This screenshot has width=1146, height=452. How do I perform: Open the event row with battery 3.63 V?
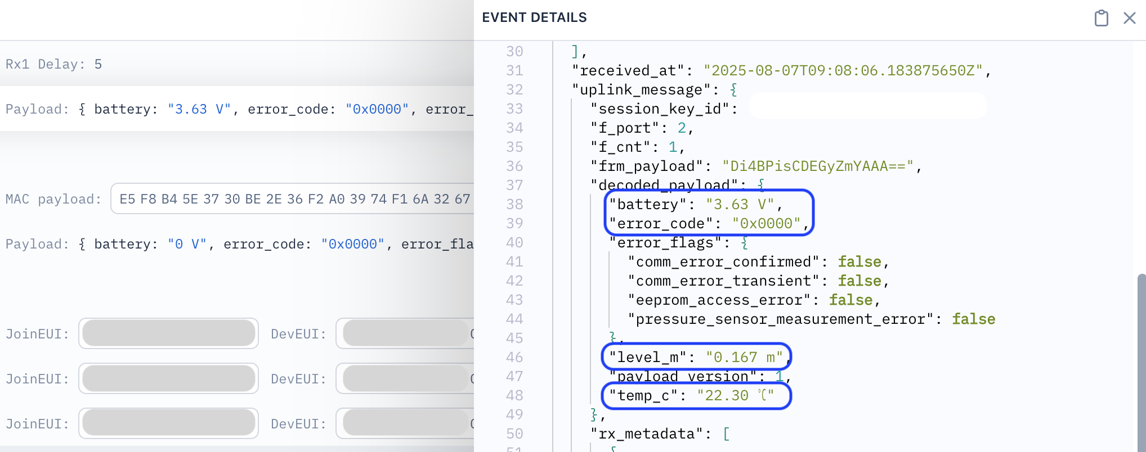coord(236,109)
